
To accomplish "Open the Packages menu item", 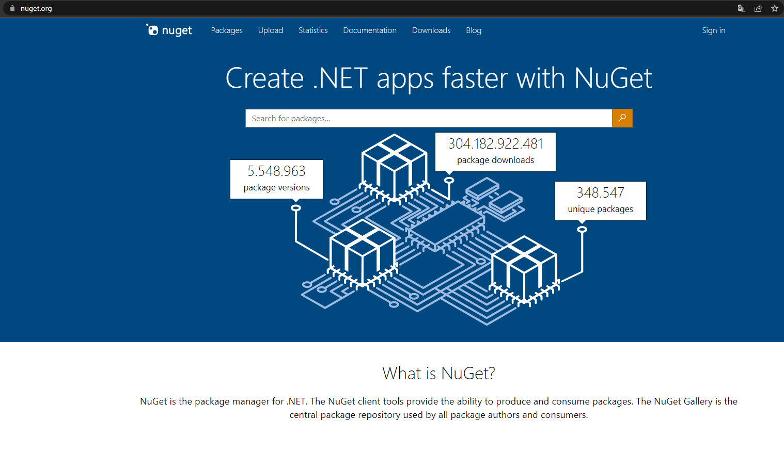I will (x=227, y=30).
